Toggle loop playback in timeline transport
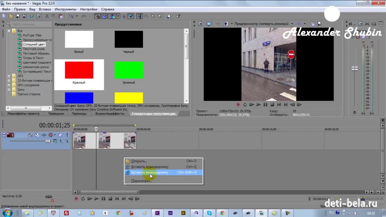 click(x=83, y=199)
